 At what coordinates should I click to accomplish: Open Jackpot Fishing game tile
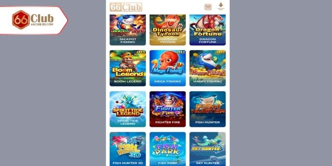point(128,30)
